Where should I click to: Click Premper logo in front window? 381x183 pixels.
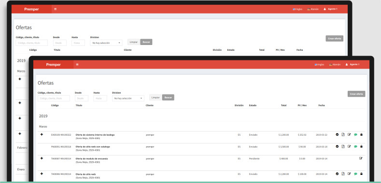coord(53,65)
